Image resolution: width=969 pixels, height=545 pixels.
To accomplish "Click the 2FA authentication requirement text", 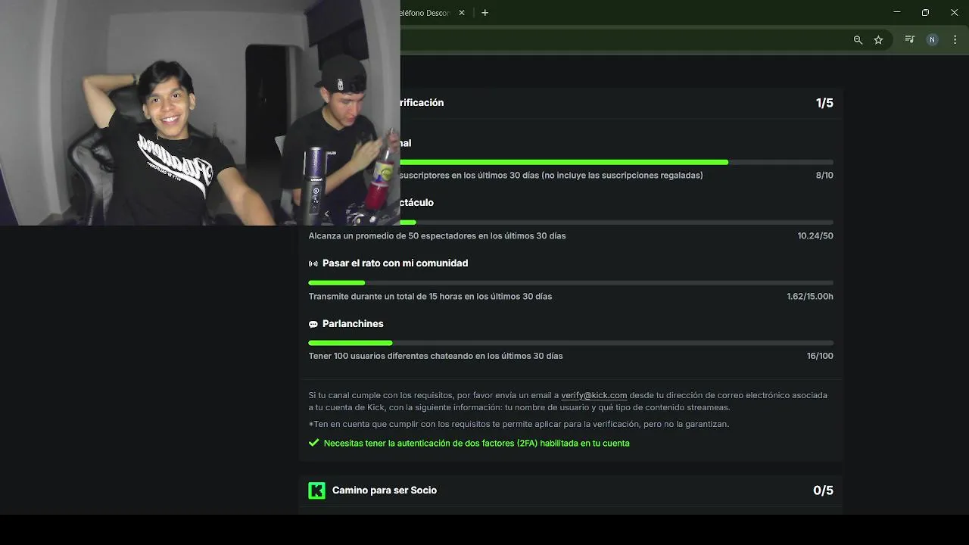I will pos(476,443).
